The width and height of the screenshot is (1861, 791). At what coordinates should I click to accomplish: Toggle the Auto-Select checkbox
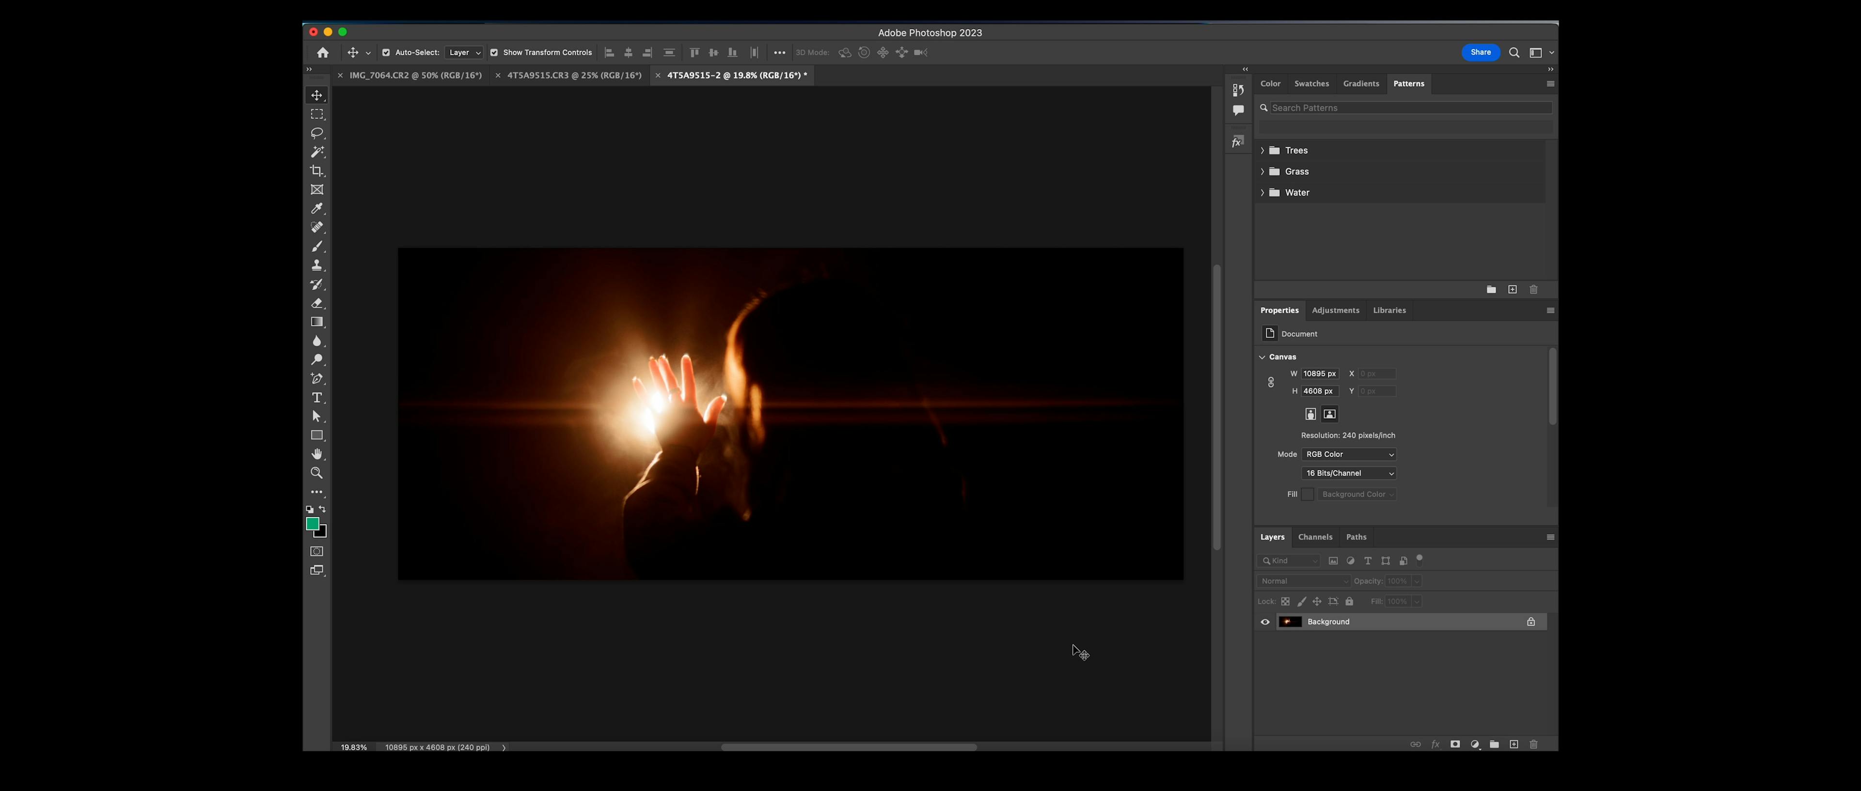click(386, 52)
